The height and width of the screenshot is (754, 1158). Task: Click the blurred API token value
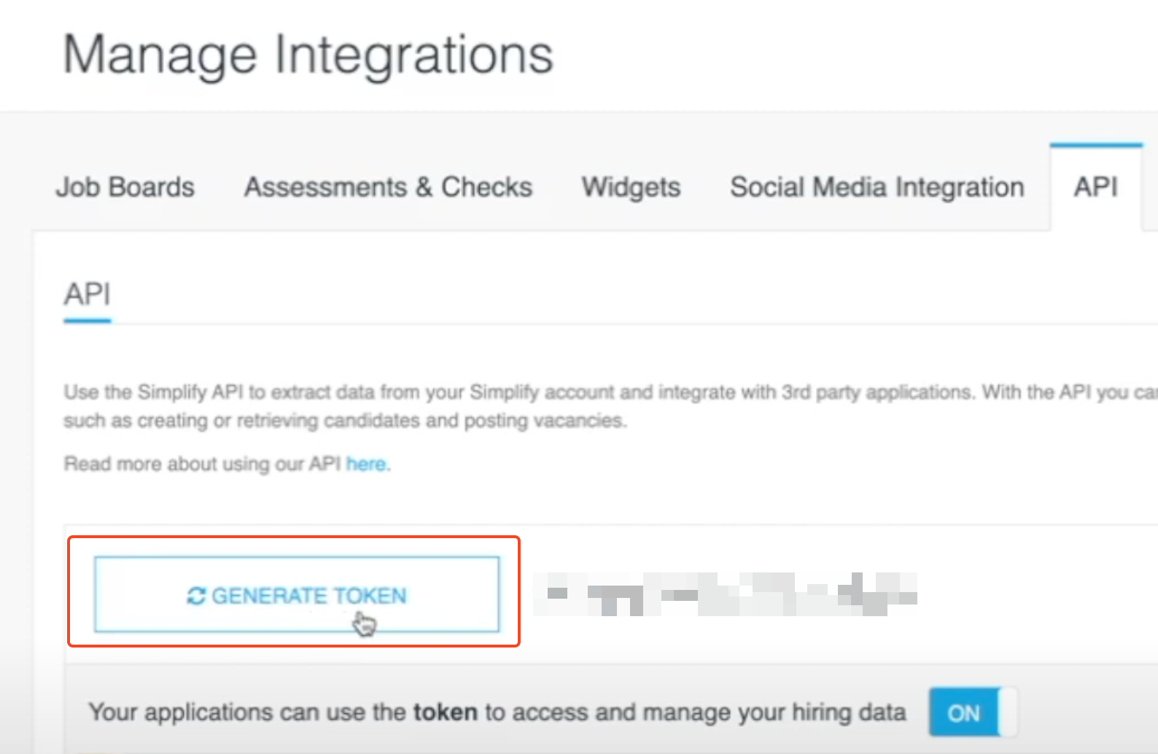tap(724, 594)
